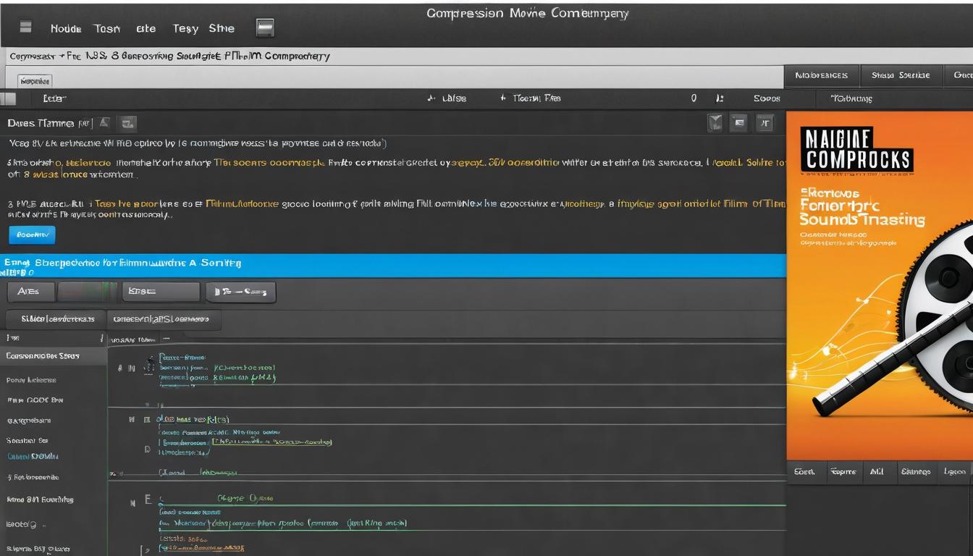973x556 pixels.
Task: Select the Beotog sidebar row
Action: (x=54, y=523)
